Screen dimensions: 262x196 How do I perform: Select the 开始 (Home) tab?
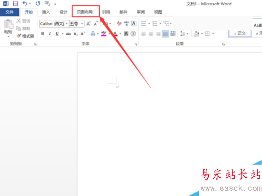click(29, 12)
